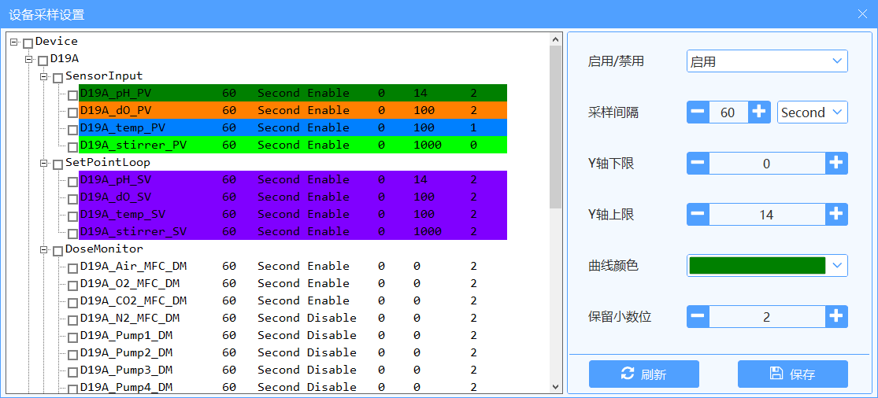Click the 刷新 refresh button

pyautogui.click(x=643, y=374)
